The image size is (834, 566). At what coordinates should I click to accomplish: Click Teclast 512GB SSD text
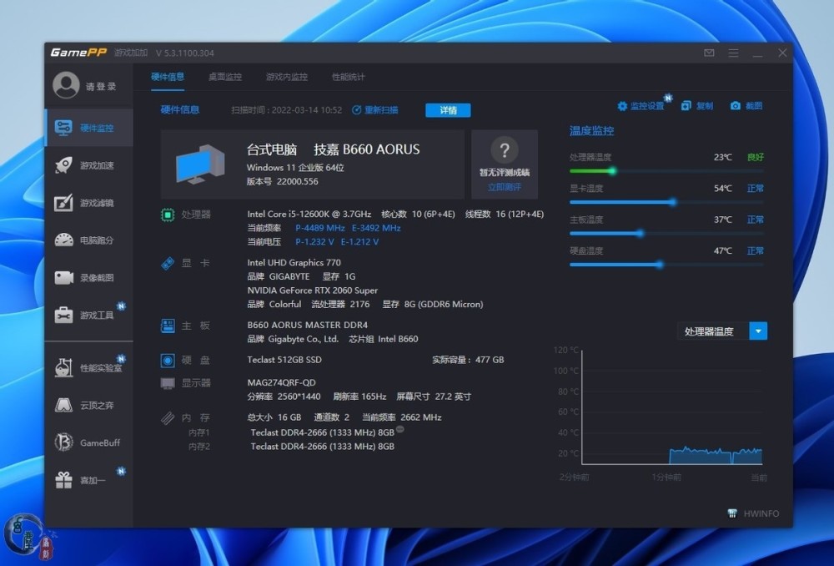coord(284,360)
